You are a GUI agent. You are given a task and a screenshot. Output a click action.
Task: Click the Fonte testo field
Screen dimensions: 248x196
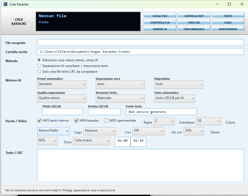click(161, 112)
